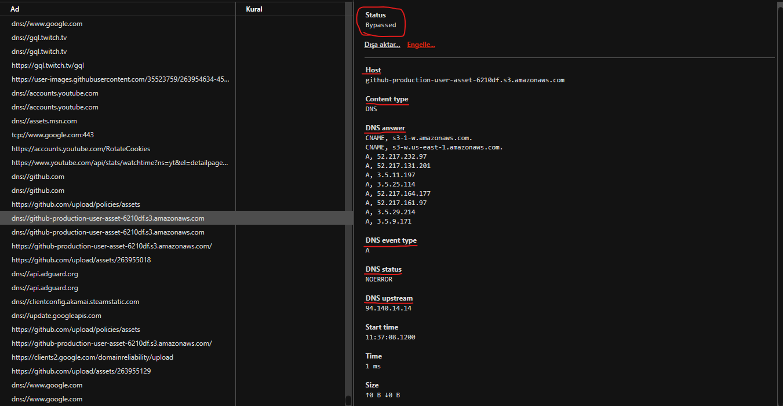Viewport: 783px width, 406px height.
Task: Select the dns://assets.msn.com entry
Action: point(44,120)
